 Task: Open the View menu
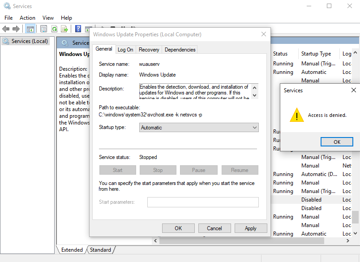pos(48,17)
